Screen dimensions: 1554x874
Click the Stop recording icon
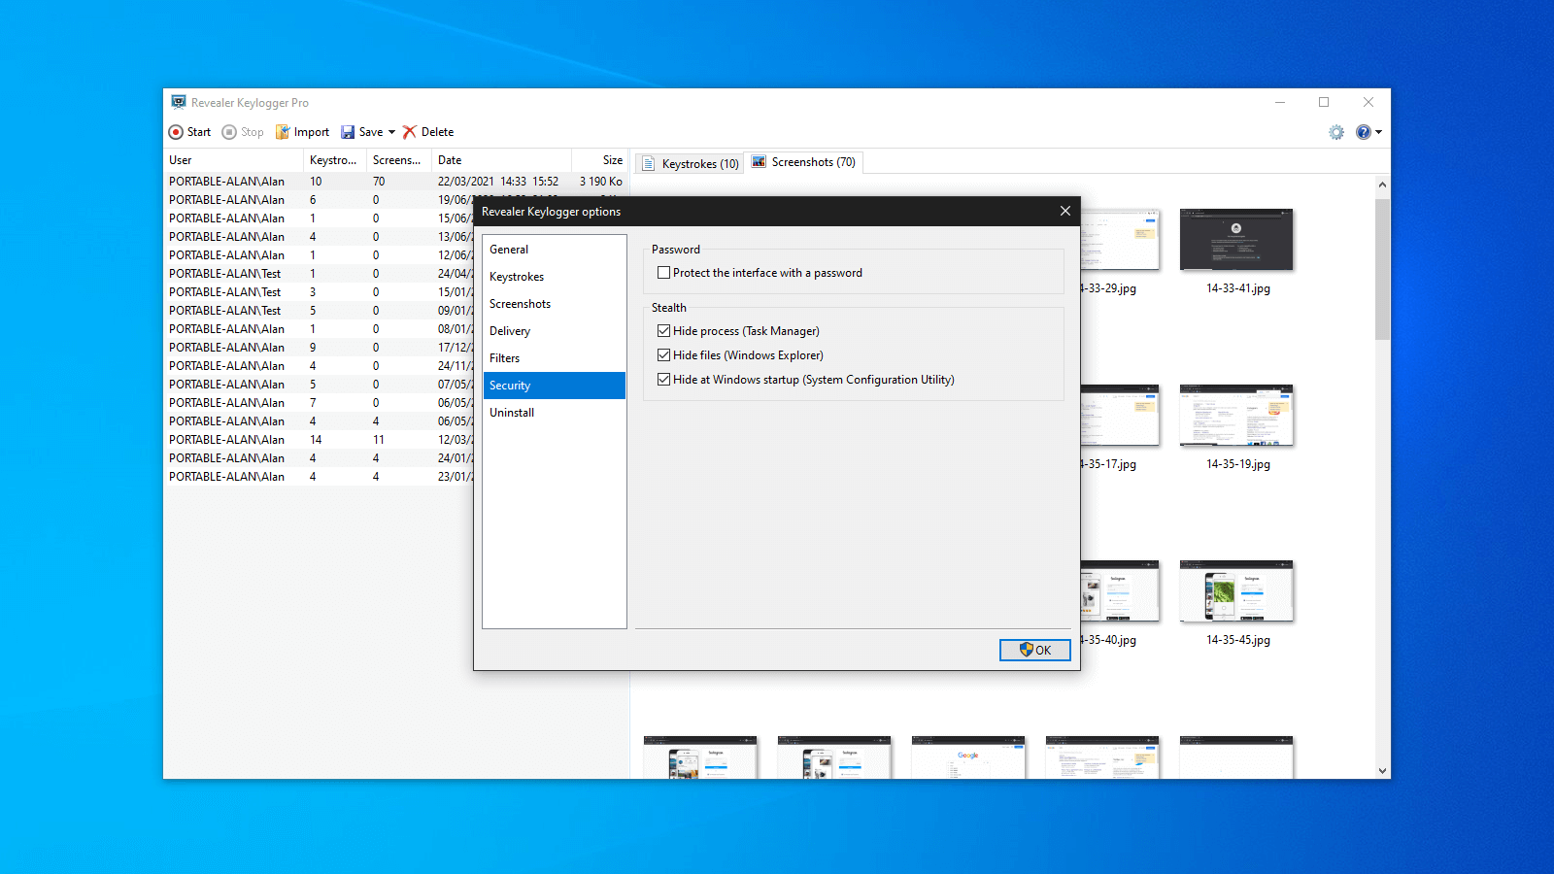click(229, 132)
